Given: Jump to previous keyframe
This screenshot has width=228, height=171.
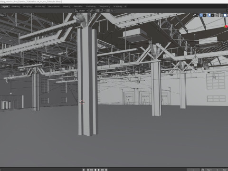Looking at the screenshot, I should click(92, 170).
